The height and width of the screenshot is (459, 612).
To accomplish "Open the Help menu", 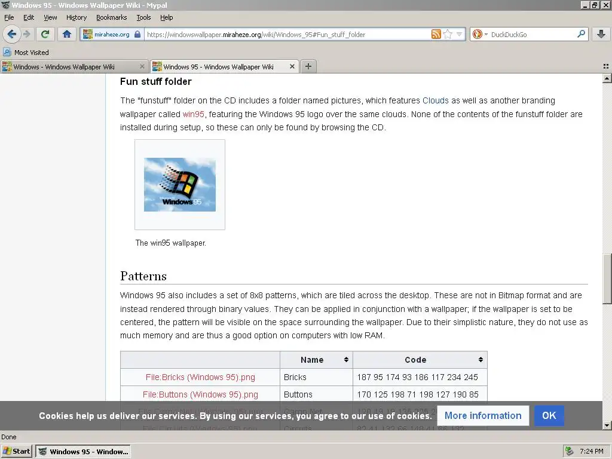I will pyautogui.click(x=166, y=17).
